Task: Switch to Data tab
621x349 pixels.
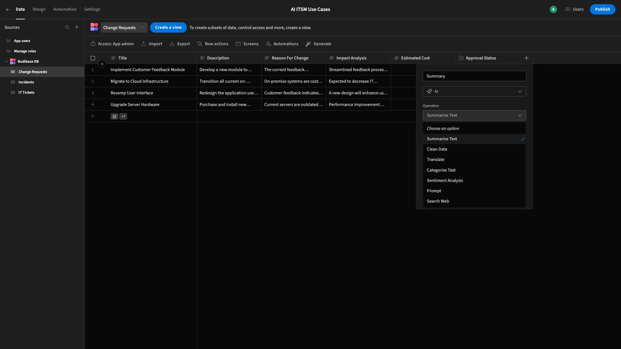Action: click(x=20, y=9)
